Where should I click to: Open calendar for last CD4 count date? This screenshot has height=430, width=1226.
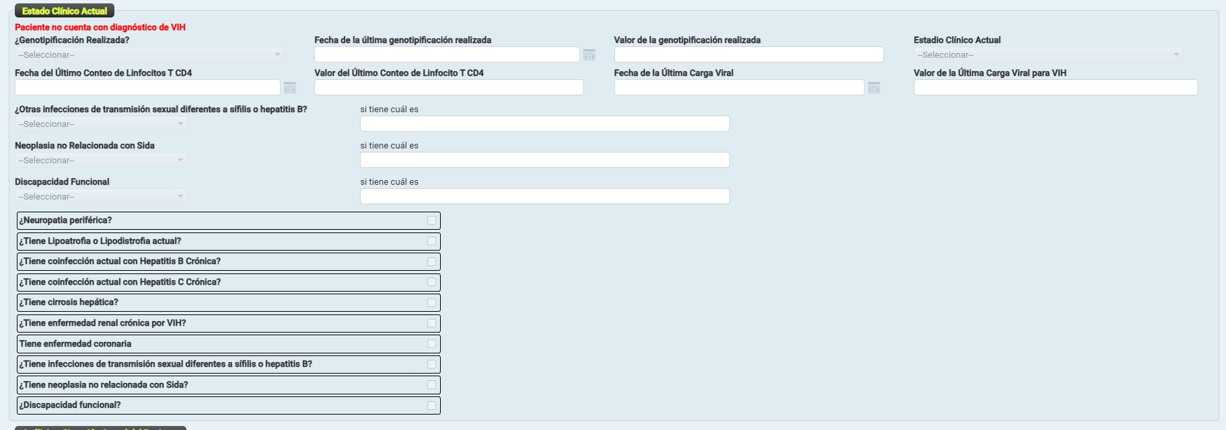(290, 88)
